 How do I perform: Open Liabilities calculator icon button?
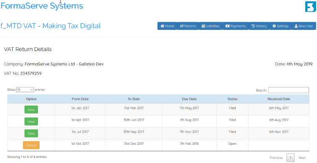point(210,26)
